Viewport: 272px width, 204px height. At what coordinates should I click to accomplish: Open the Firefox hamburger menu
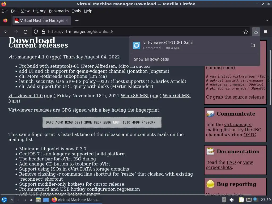(x=266, y=32)
